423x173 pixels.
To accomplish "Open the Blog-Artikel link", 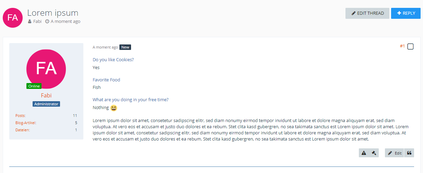I will 26,123.
